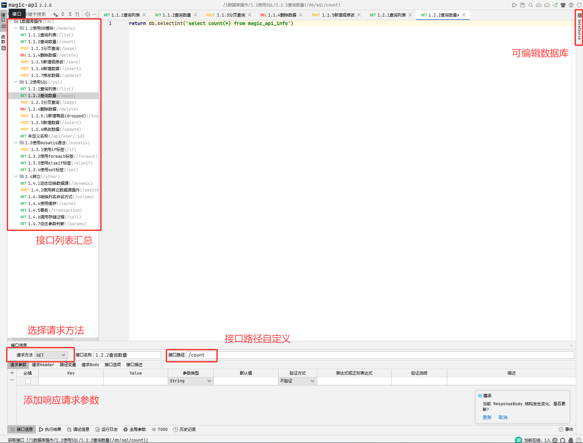Screen dimensions: 583x443
Task: Click the 接口路径 /count input field
Action: coord(380,355)
